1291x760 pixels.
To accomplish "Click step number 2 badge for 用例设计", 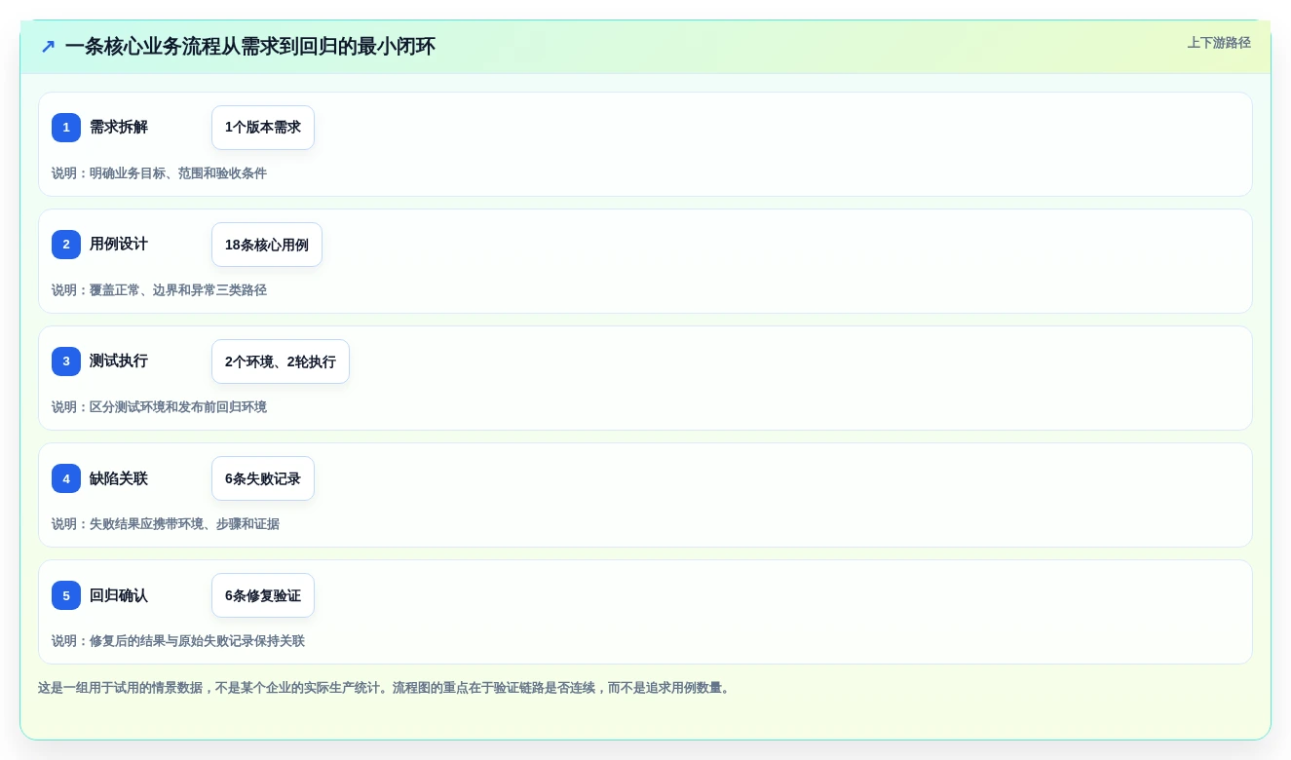I will click(66, 245).
